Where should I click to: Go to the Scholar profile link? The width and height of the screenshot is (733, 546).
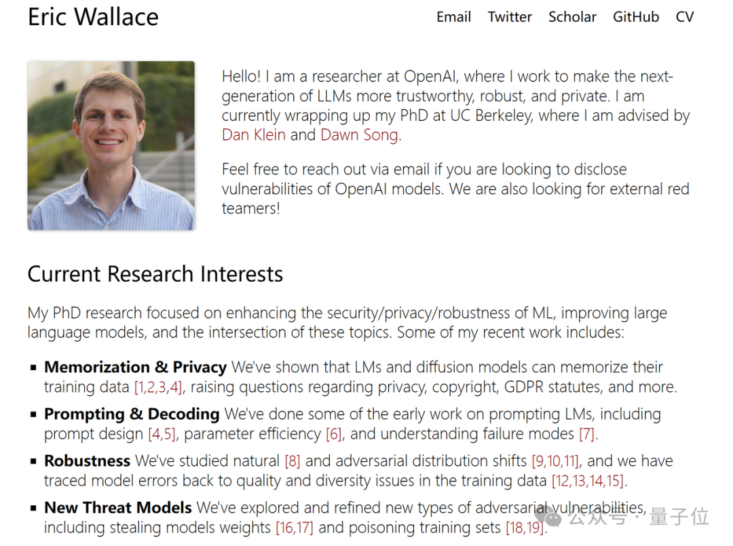pyautogui.click(x=572, y=17)
